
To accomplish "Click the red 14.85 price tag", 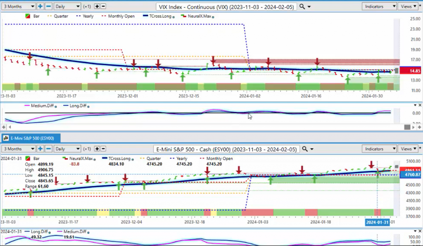I will pyautogui.click(x=410, y=71).
